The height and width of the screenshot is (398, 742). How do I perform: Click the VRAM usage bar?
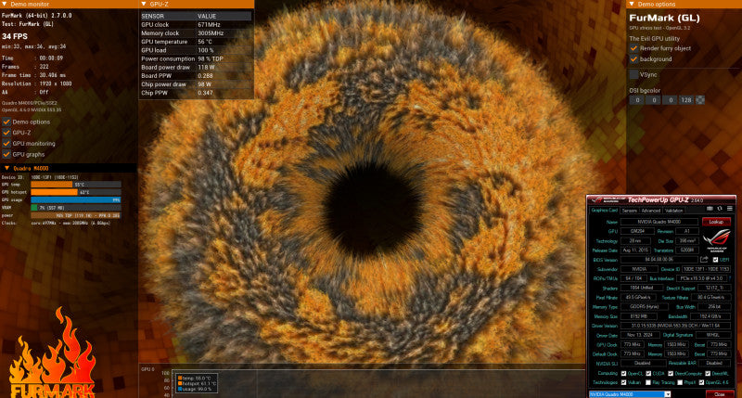(76, 207)
